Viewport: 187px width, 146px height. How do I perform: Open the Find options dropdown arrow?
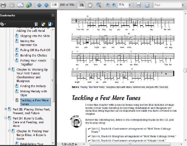183,5
